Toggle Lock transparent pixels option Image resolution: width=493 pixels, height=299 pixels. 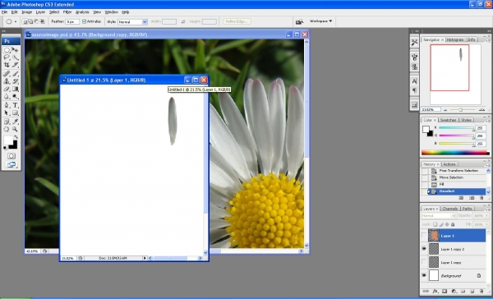(x=435, y=224)
